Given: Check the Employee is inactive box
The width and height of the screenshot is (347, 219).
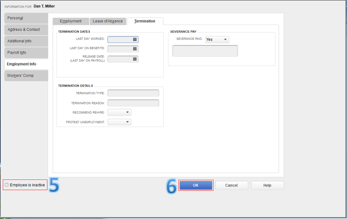Looking at the screenshot, I should tap(7, 185).
